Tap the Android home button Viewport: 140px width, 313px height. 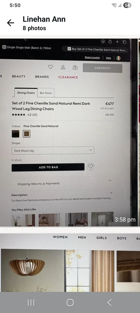[x=70, y=302]
